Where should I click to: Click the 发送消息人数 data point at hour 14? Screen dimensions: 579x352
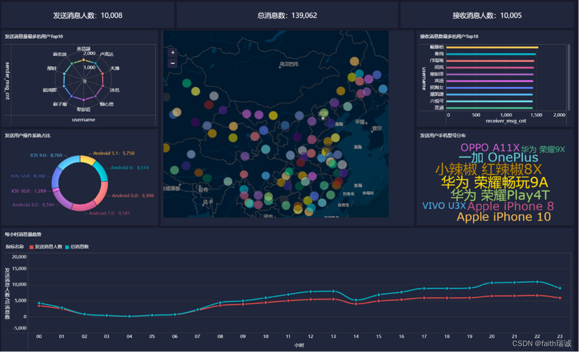(x=356, y=304)
